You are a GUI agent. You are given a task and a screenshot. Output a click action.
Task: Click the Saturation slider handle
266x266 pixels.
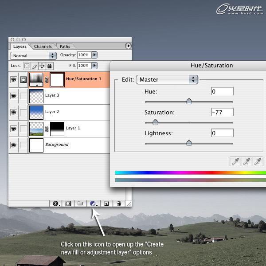tap(155, 122)
